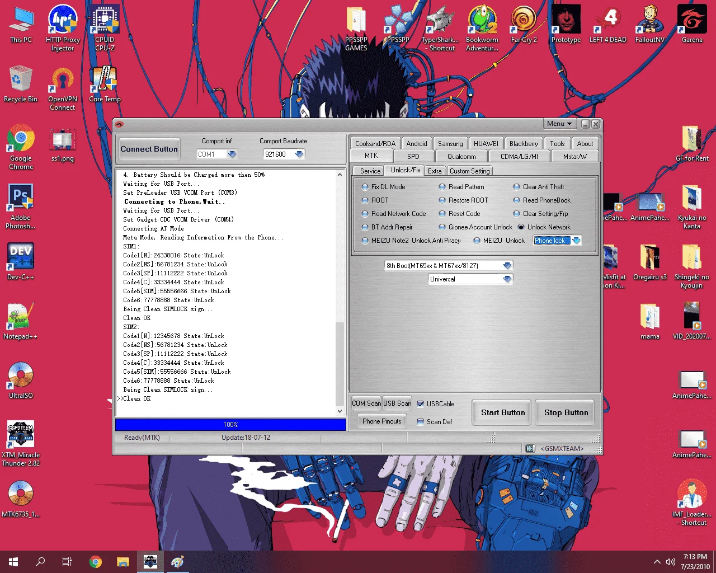Switch to the Qualcomm tab
716x573 pixels.
point(461,157)
